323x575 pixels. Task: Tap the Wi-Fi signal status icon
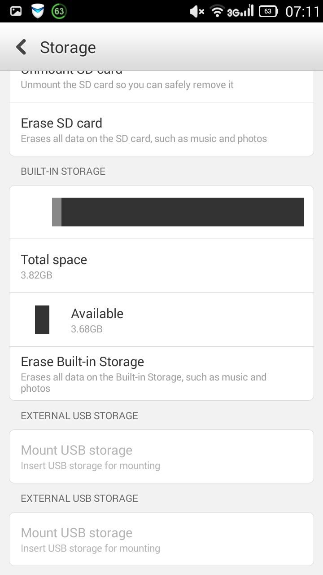click(217, 11)
